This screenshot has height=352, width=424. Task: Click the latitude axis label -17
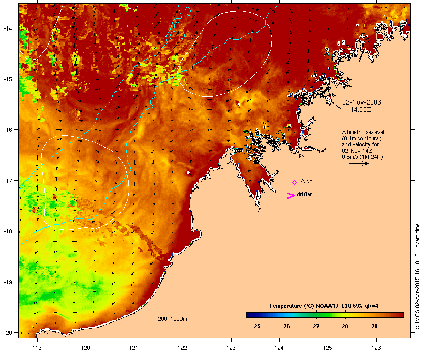pyautogui.click(x=8, y=180)
